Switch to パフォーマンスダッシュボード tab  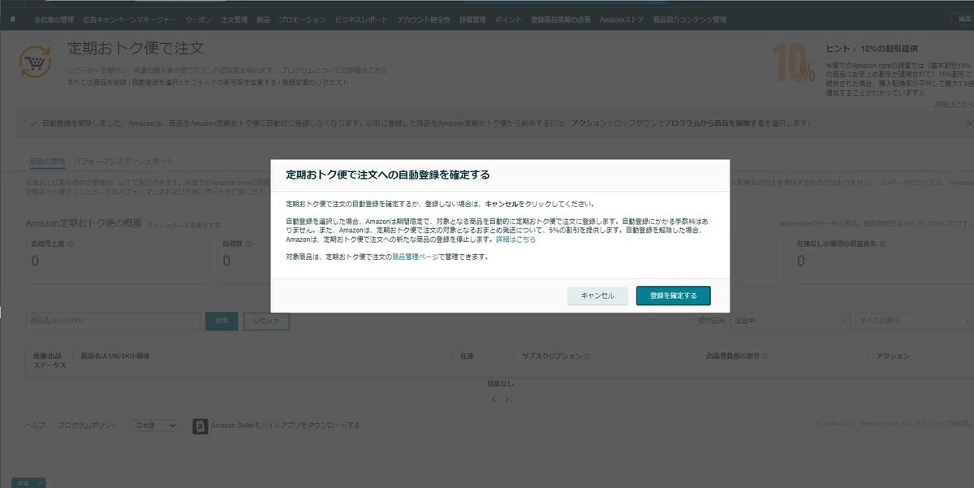pyautogui.click(x=123, y=161)
